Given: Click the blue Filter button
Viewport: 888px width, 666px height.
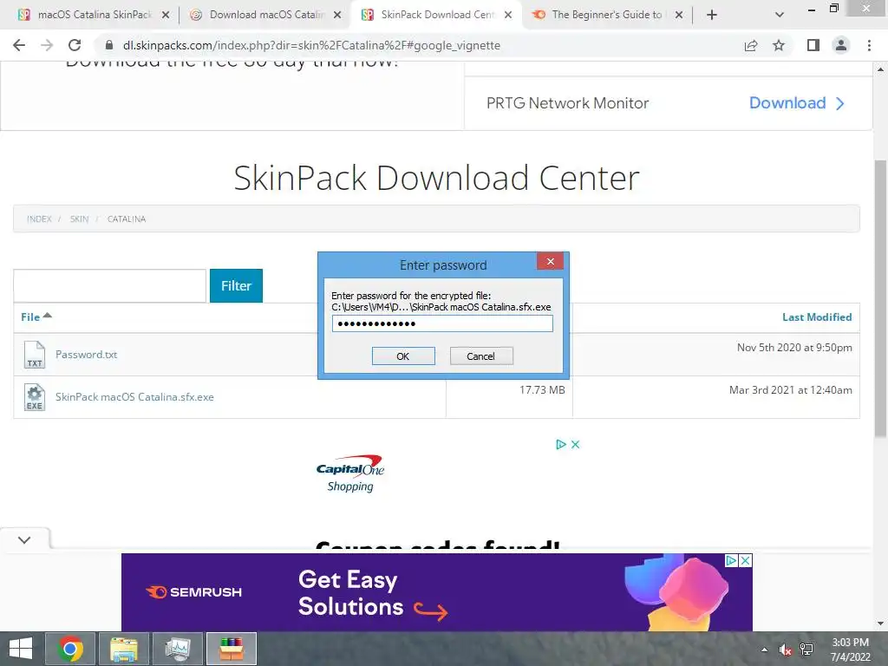Looking at the screenshot, I should pos(236,285).
